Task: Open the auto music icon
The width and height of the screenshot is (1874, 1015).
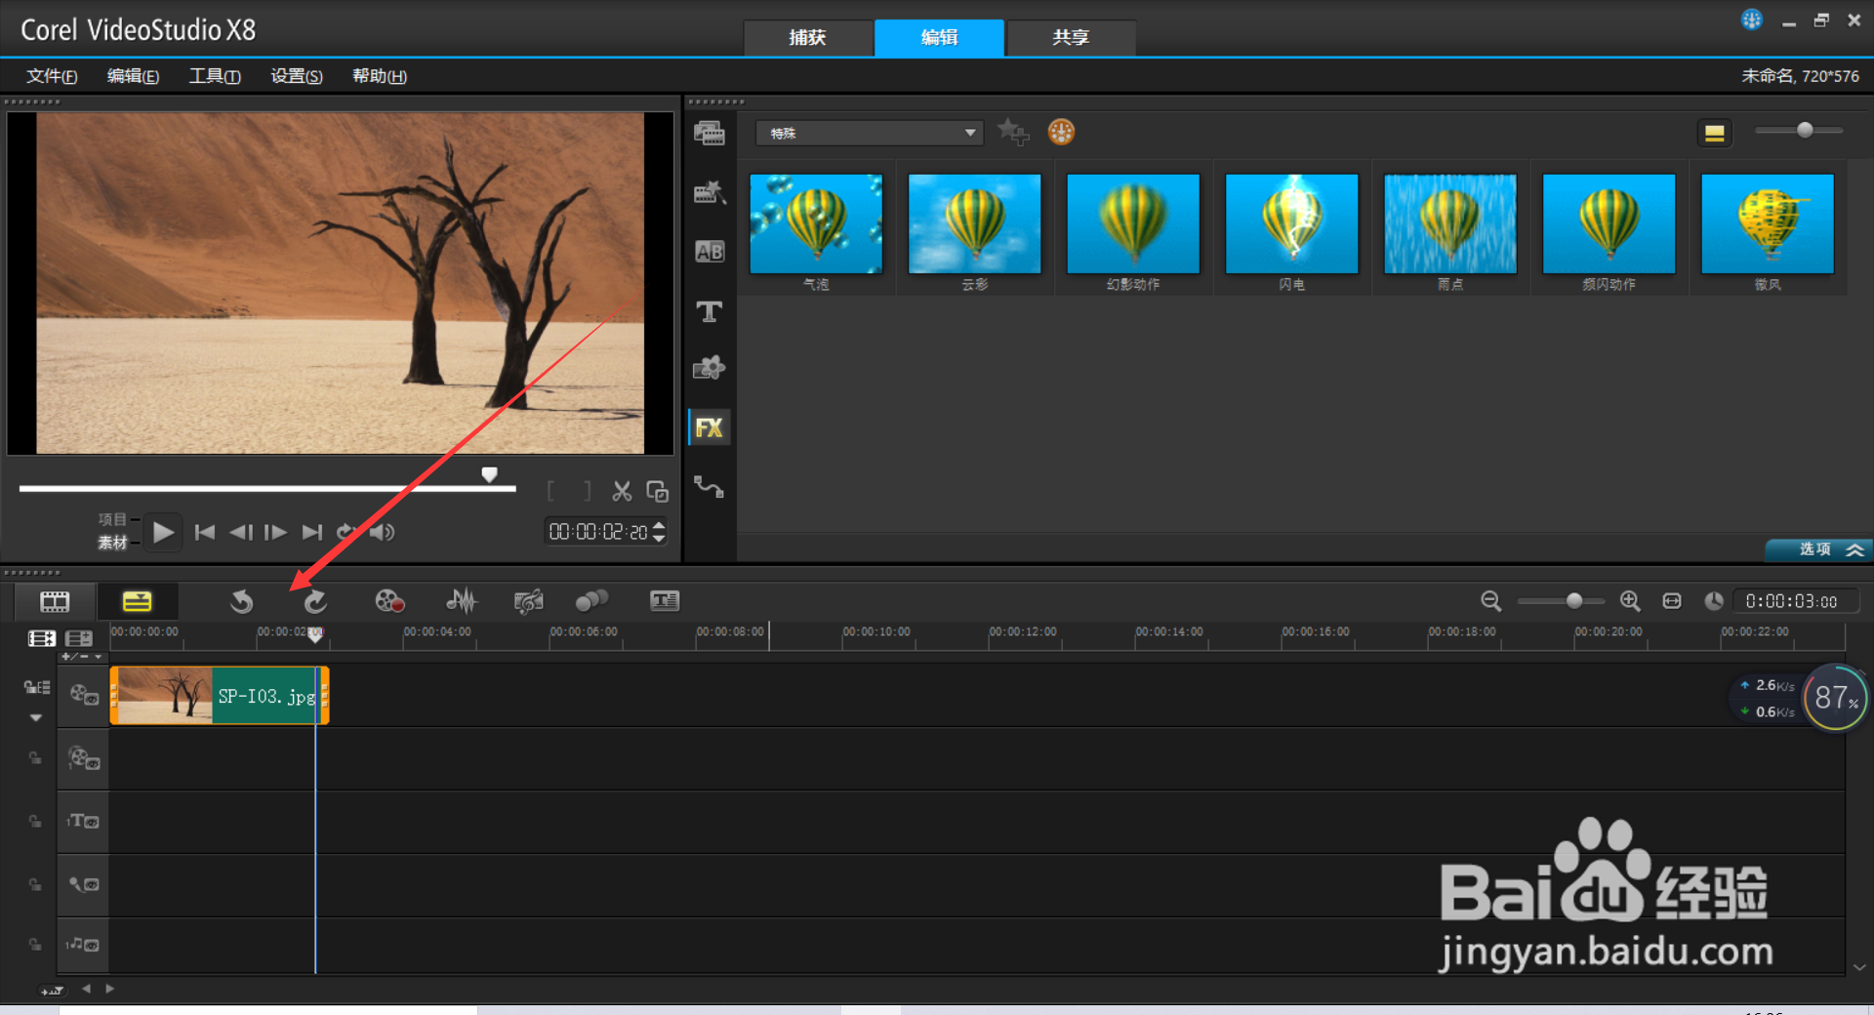Action: pyautogui.click(x=528, y=601)
